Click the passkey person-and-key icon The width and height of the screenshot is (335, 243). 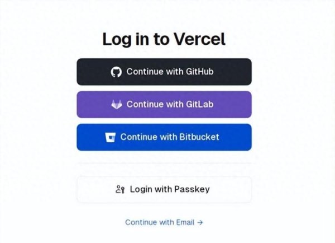120,189
